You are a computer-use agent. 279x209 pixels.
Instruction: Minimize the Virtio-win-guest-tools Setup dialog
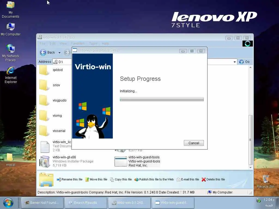tap(183, 51)
